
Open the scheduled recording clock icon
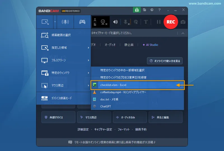pos(152,10)
